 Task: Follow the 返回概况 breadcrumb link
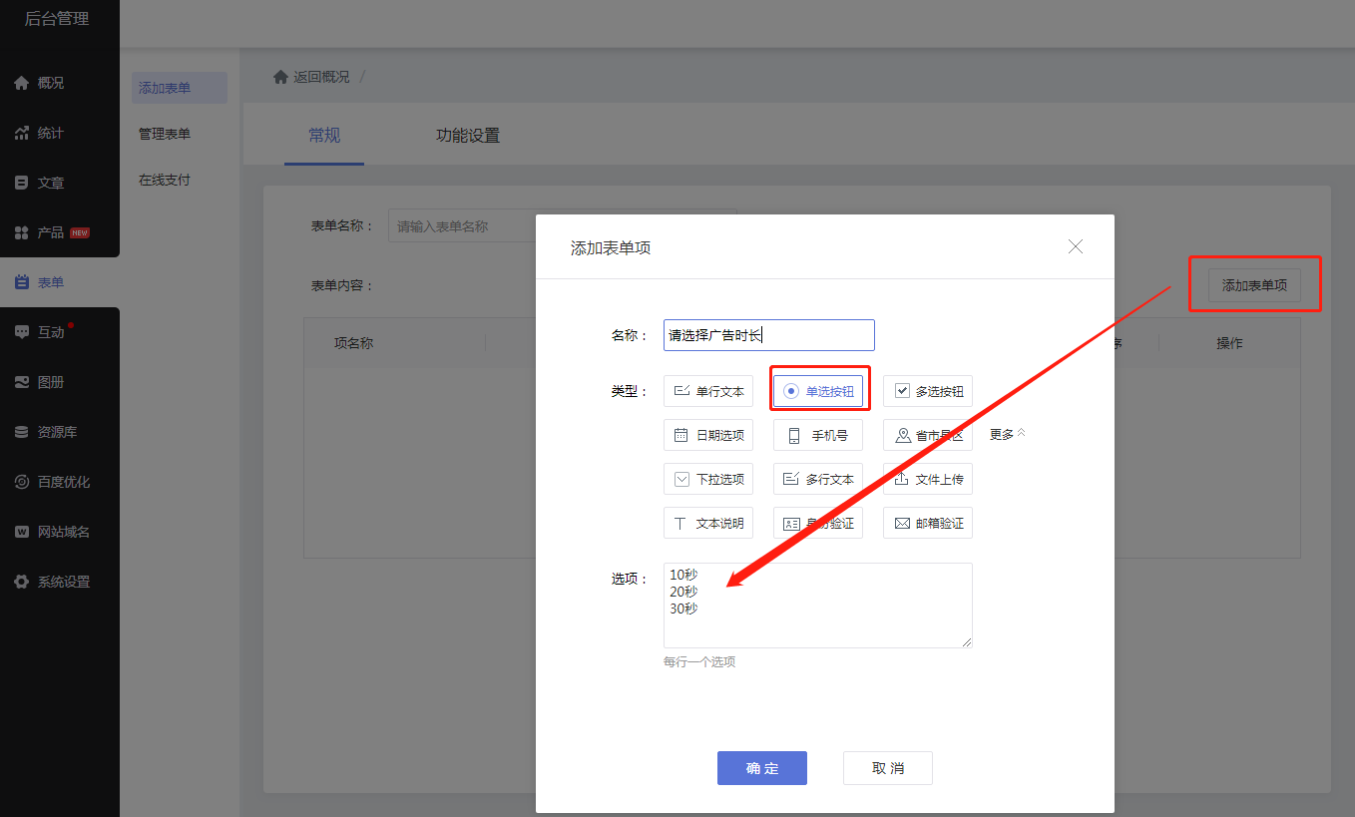[321, 77]
